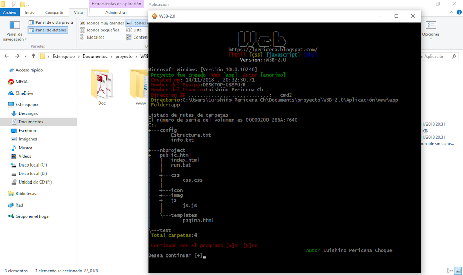Viewport: 463px width, 275px height.
Task: Click the W3B-2.0 window app icon
Action: [154, 16]
